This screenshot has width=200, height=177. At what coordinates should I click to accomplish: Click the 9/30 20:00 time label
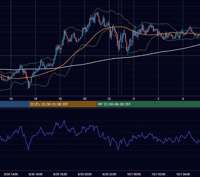[85, 174]
